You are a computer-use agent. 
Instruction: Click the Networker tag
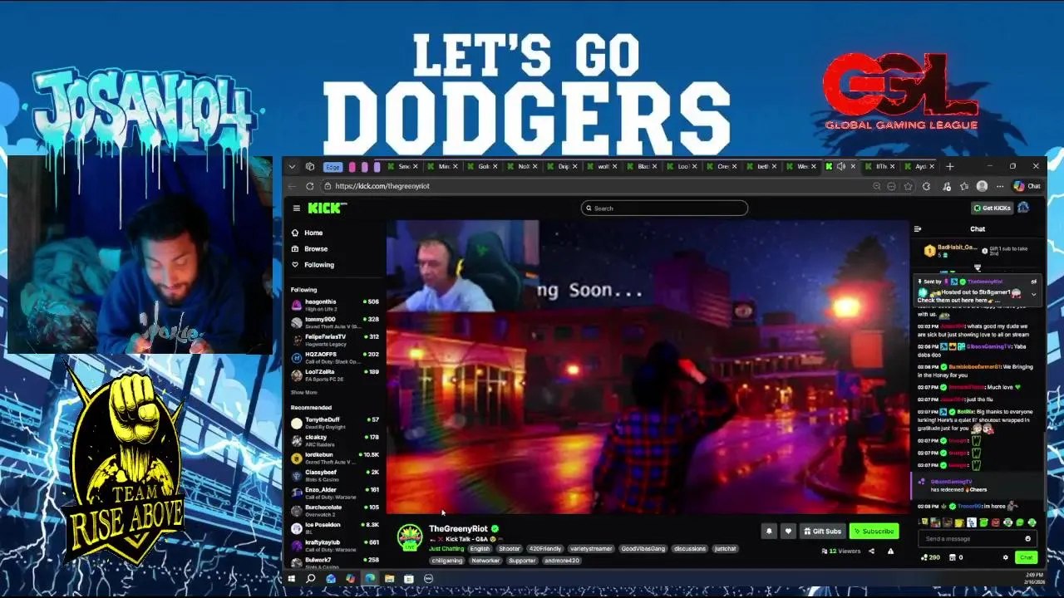click(485, 561)
